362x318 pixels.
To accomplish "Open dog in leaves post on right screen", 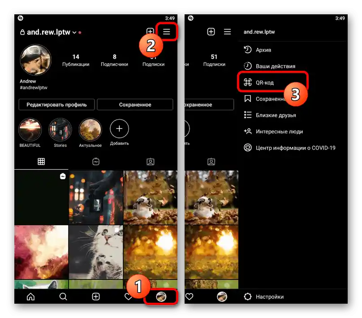I will [211, 198].
